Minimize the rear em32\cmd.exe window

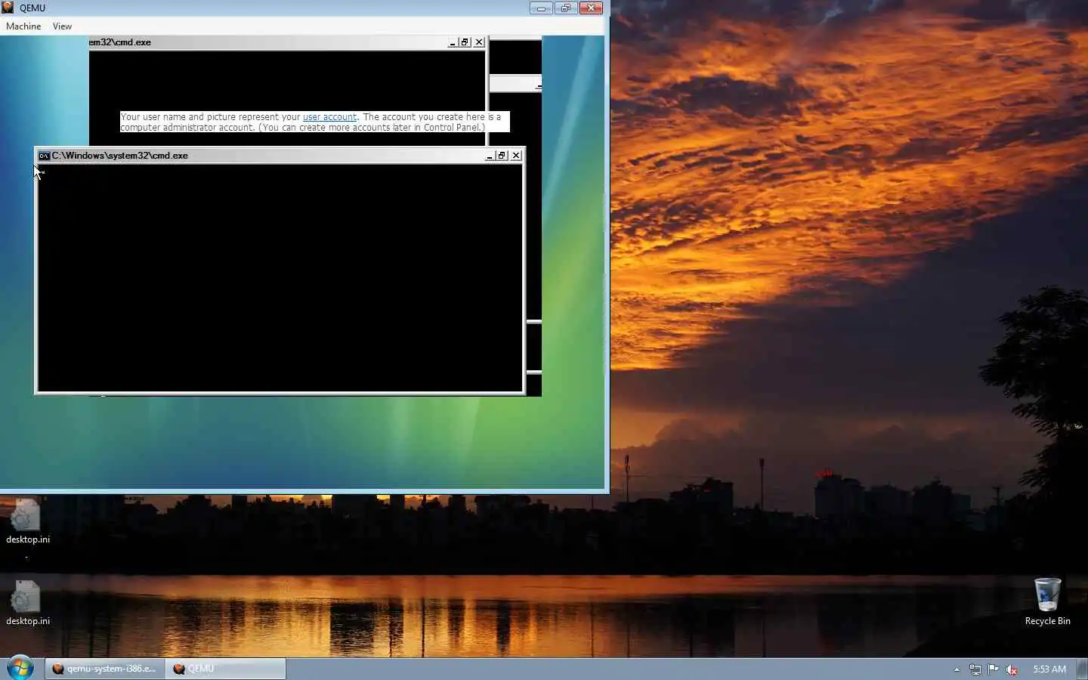[452, 42]
